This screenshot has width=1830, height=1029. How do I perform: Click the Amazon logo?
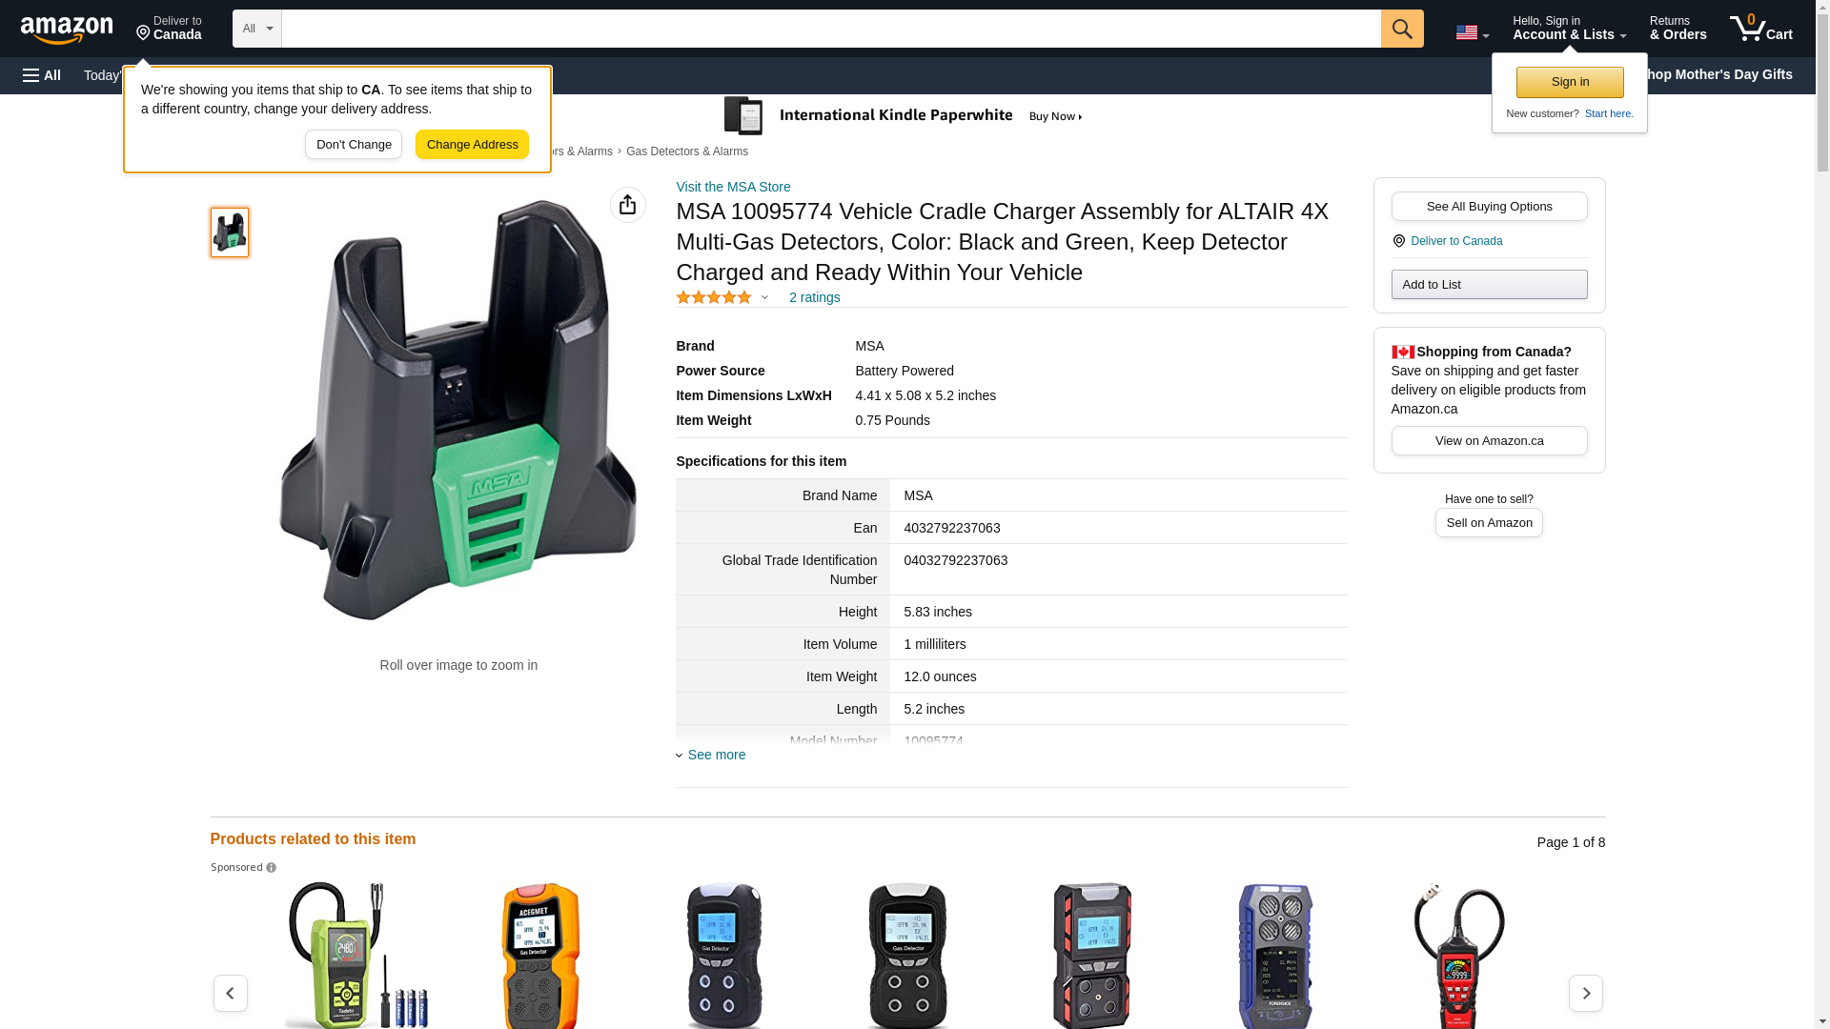click(67, 30)
